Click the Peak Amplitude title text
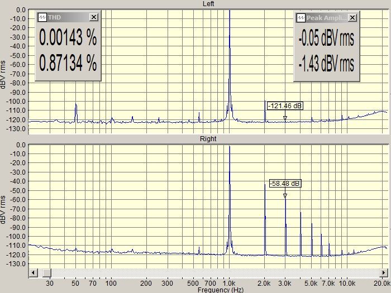The height and width of the screenshot is (293, 391). [326, 18]
